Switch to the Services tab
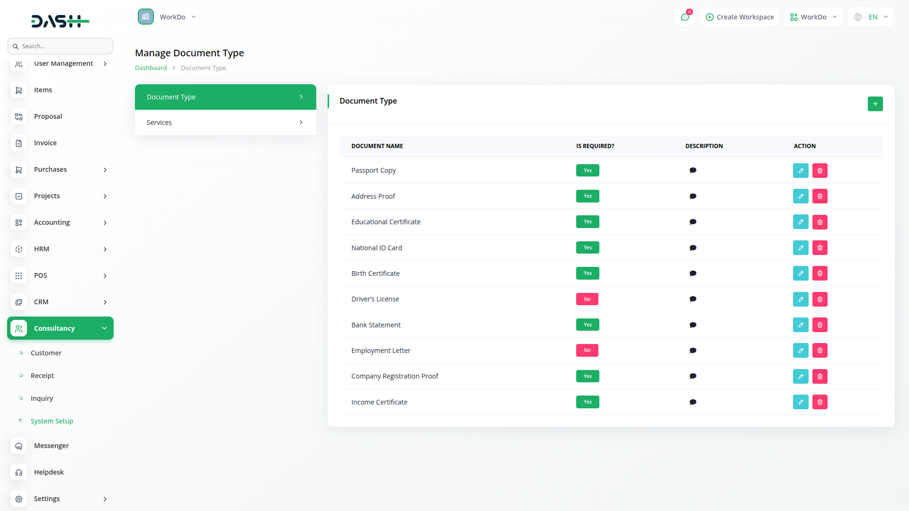Image resolution: width=909 pixels, height=511 pixels. point(225,123)
